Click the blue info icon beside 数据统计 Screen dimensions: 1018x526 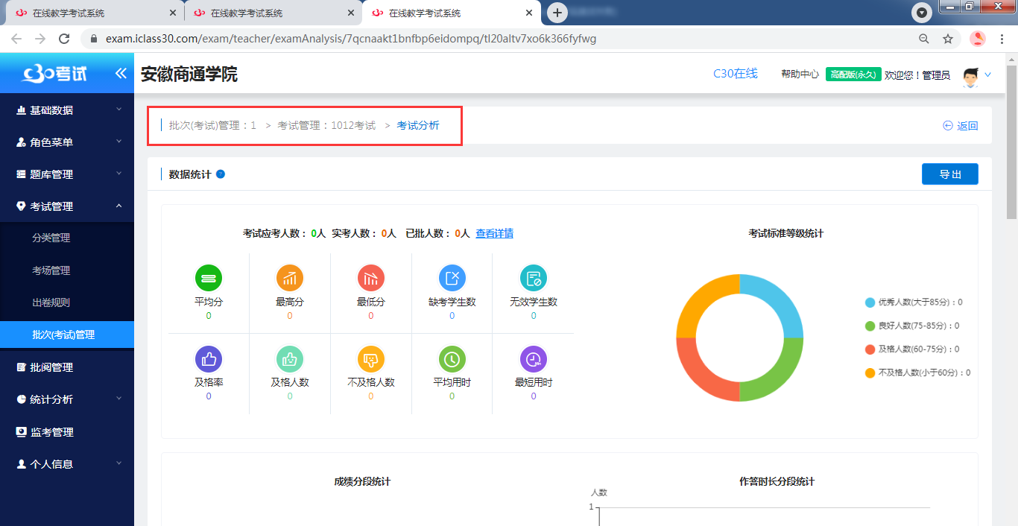coord(220,174)
